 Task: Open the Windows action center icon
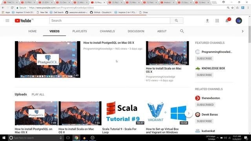(246, 138)
